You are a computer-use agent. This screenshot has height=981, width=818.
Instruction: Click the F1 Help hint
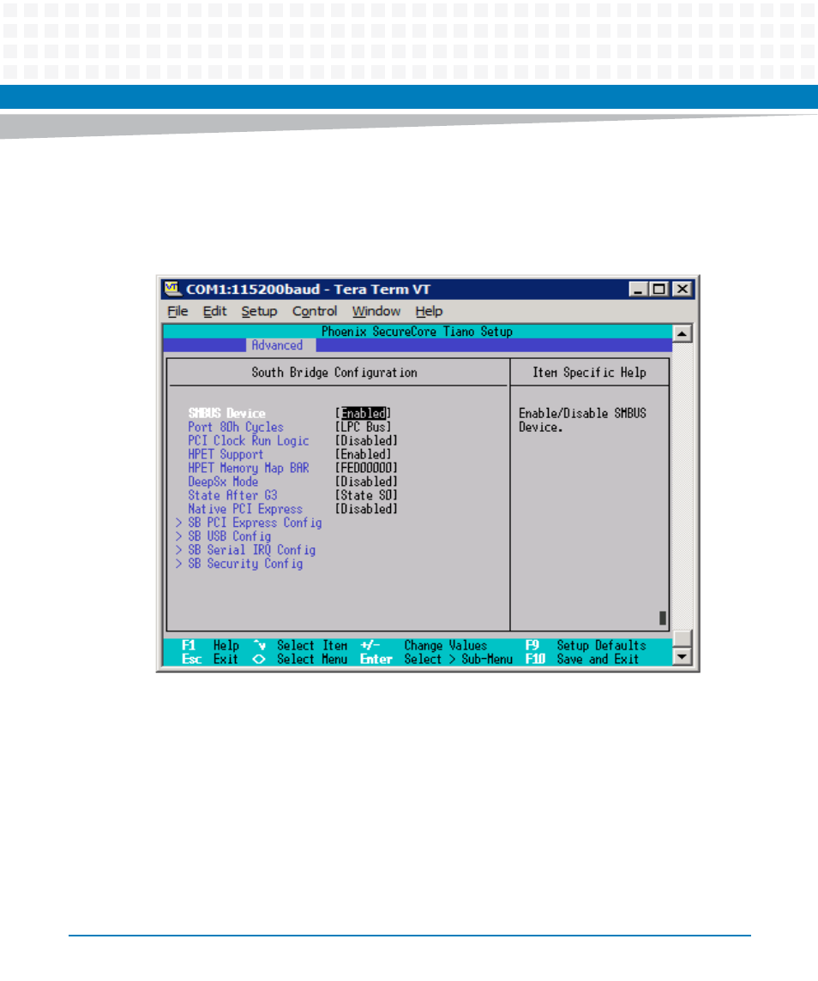click(210, 646)
